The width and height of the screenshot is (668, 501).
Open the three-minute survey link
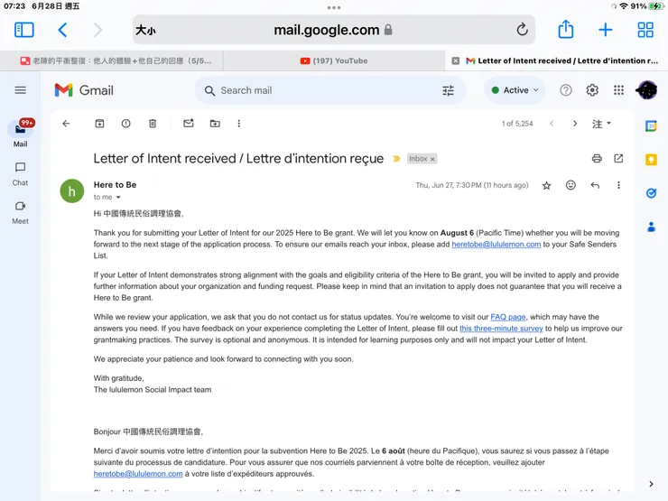click(x=501, y=329)
